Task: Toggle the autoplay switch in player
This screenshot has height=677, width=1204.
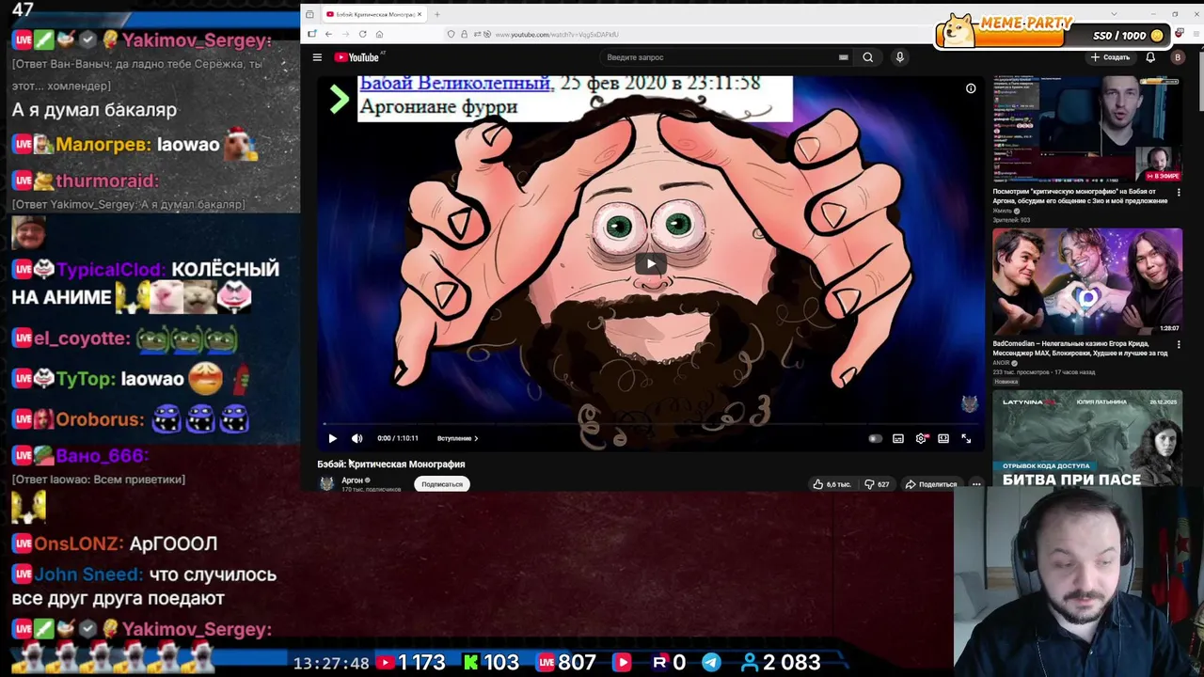Action: pyautogui.click(x=875, y=438)
